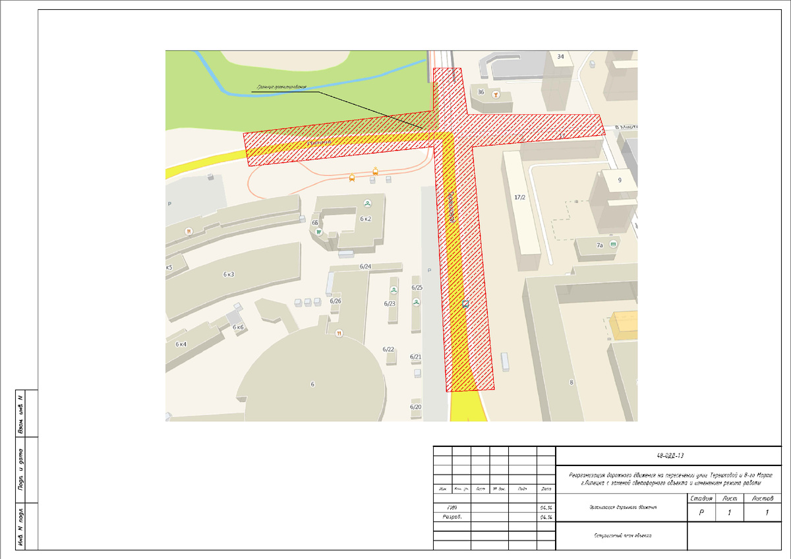This screenshot has width=791, height=559.
Task: Click the 'Подп. и дата' side stamp
Action: pos(20,470)
